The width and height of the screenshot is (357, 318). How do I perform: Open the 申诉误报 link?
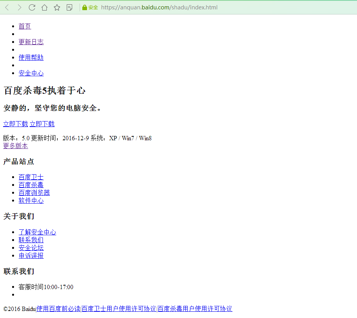(x=31, y=256)
